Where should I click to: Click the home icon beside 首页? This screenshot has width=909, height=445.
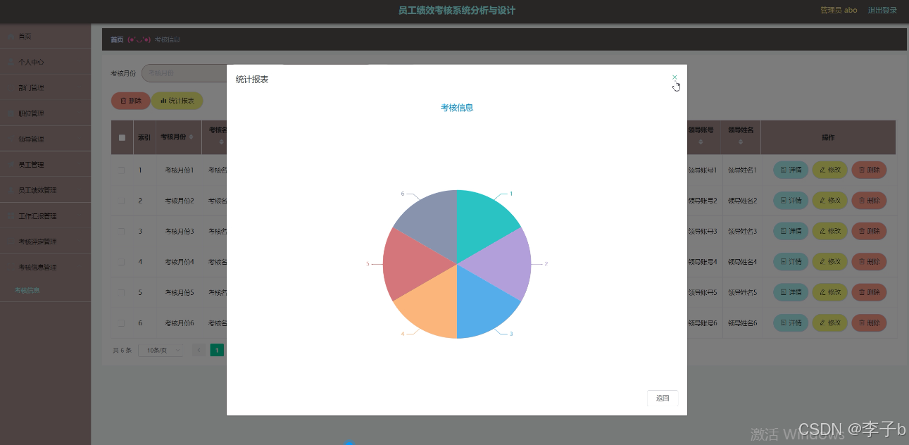11,36
